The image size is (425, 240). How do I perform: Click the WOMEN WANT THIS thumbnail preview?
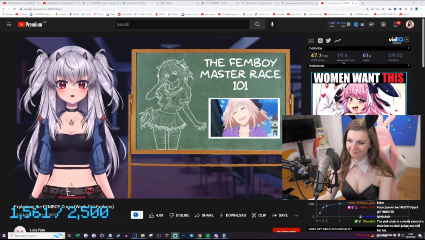[359, 93]
